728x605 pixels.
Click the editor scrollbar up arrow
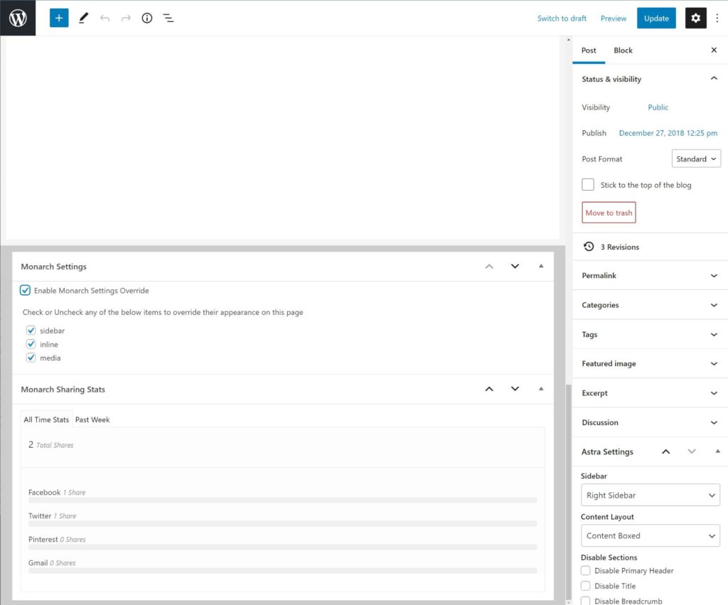tap(568, 40)
